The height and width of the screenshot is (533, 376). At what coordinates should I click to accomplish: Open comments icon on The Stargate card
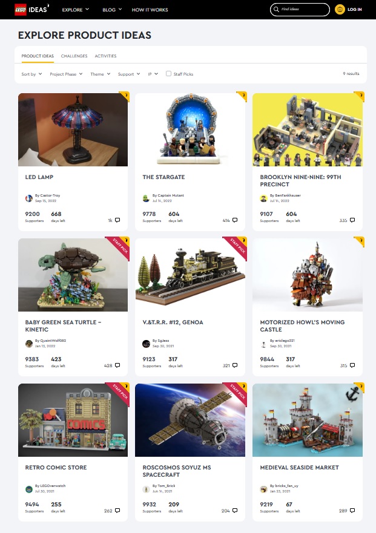235,220
